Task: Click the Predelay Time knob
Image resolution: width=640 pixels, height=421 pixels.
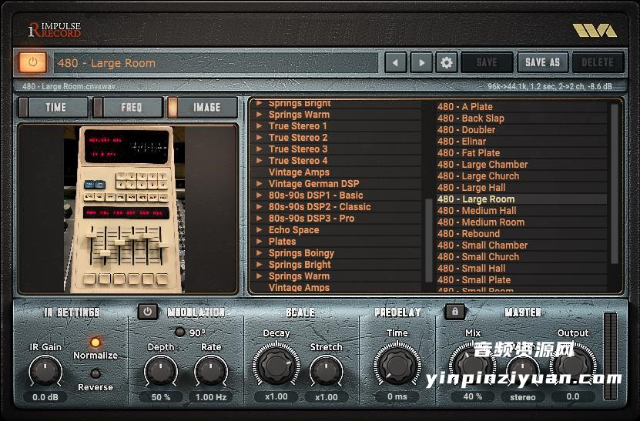Action: click(x=397, y=365)
